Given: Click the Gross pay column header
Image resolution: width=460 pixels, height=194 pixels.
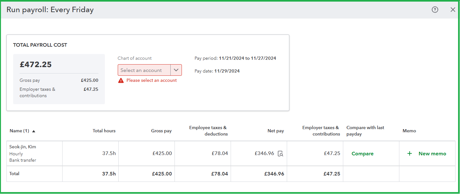Looking at the screenshot, I should point(161,130).
